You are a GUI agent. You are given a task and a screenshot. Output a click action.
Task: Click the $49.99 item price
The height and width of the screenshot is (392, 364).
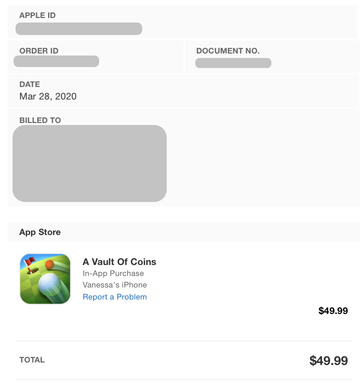pyautogui.click(x=333, y=311)
